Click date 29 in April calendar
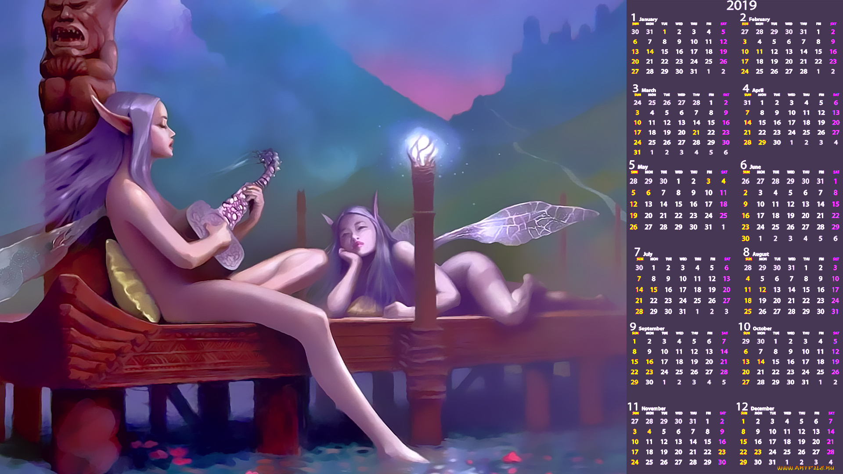Viewport: 843px width, 474px height. tap(762, 143)
